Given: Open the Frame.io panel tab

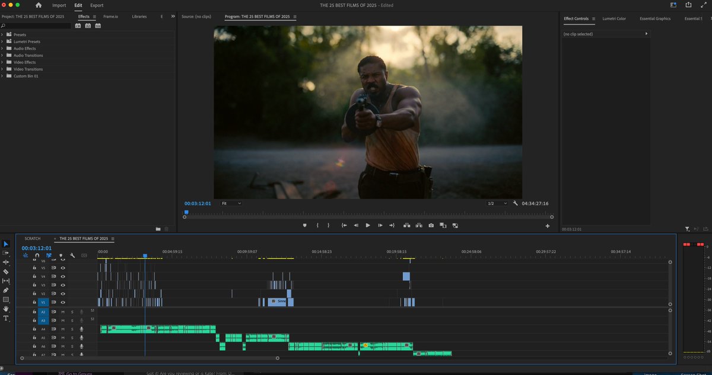Looking at the screenshot, I should (x=110, y=17).
